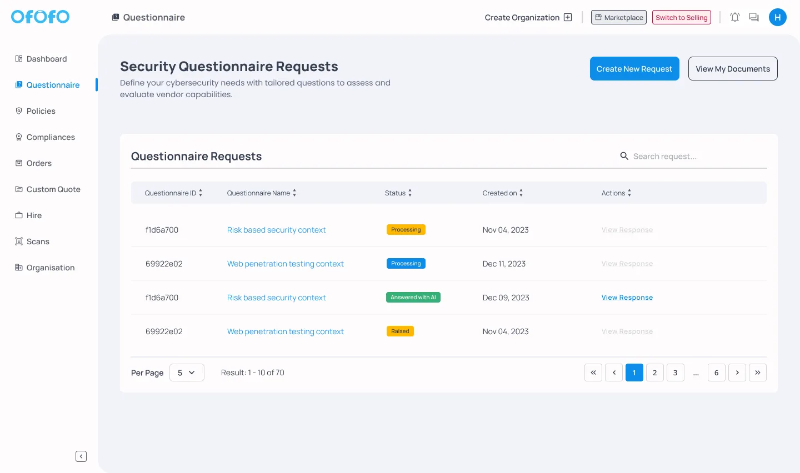This screenshot has width=800, height=473.
Task: Sort by Created on column arrows
Action: click(x=521, y=193)
